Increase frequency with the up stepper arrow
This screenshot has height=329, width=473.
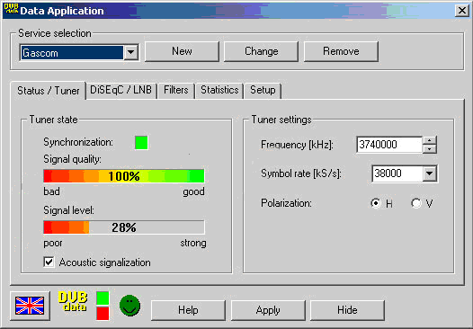[430, 140]
